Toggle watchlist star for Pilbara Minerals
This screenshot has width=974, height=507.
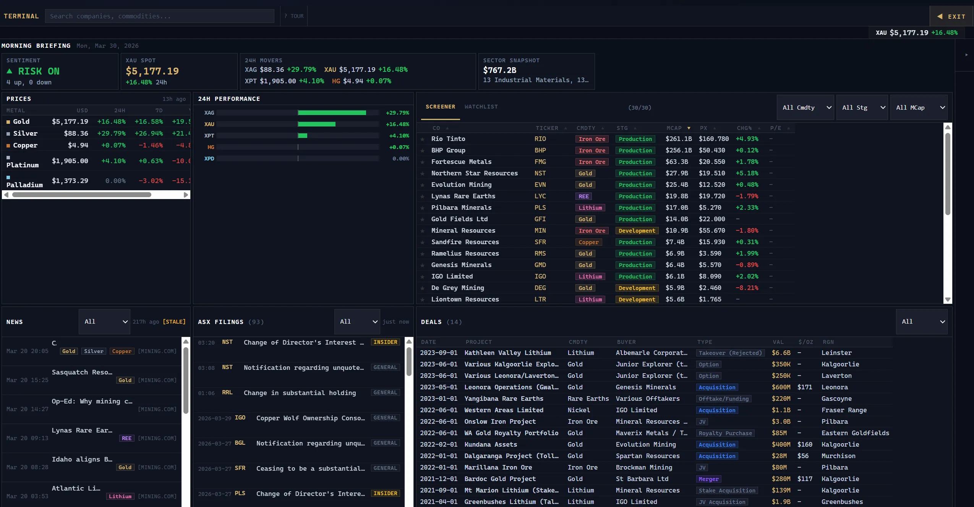click(x=422, y=208)
